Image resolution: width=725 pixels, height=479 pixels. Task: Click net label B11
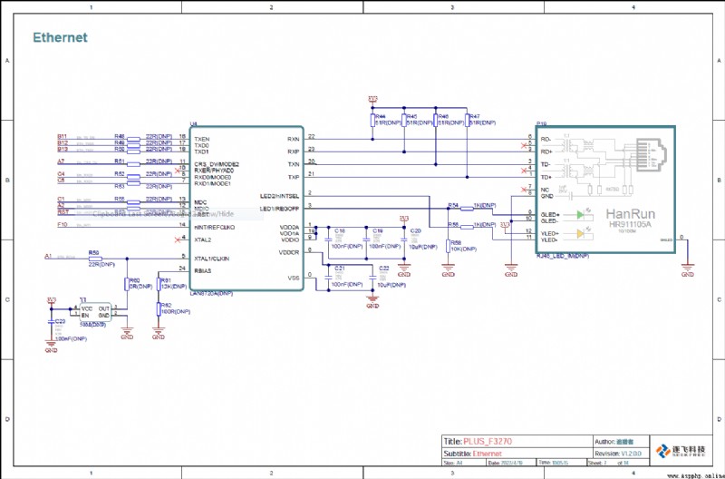63,136
